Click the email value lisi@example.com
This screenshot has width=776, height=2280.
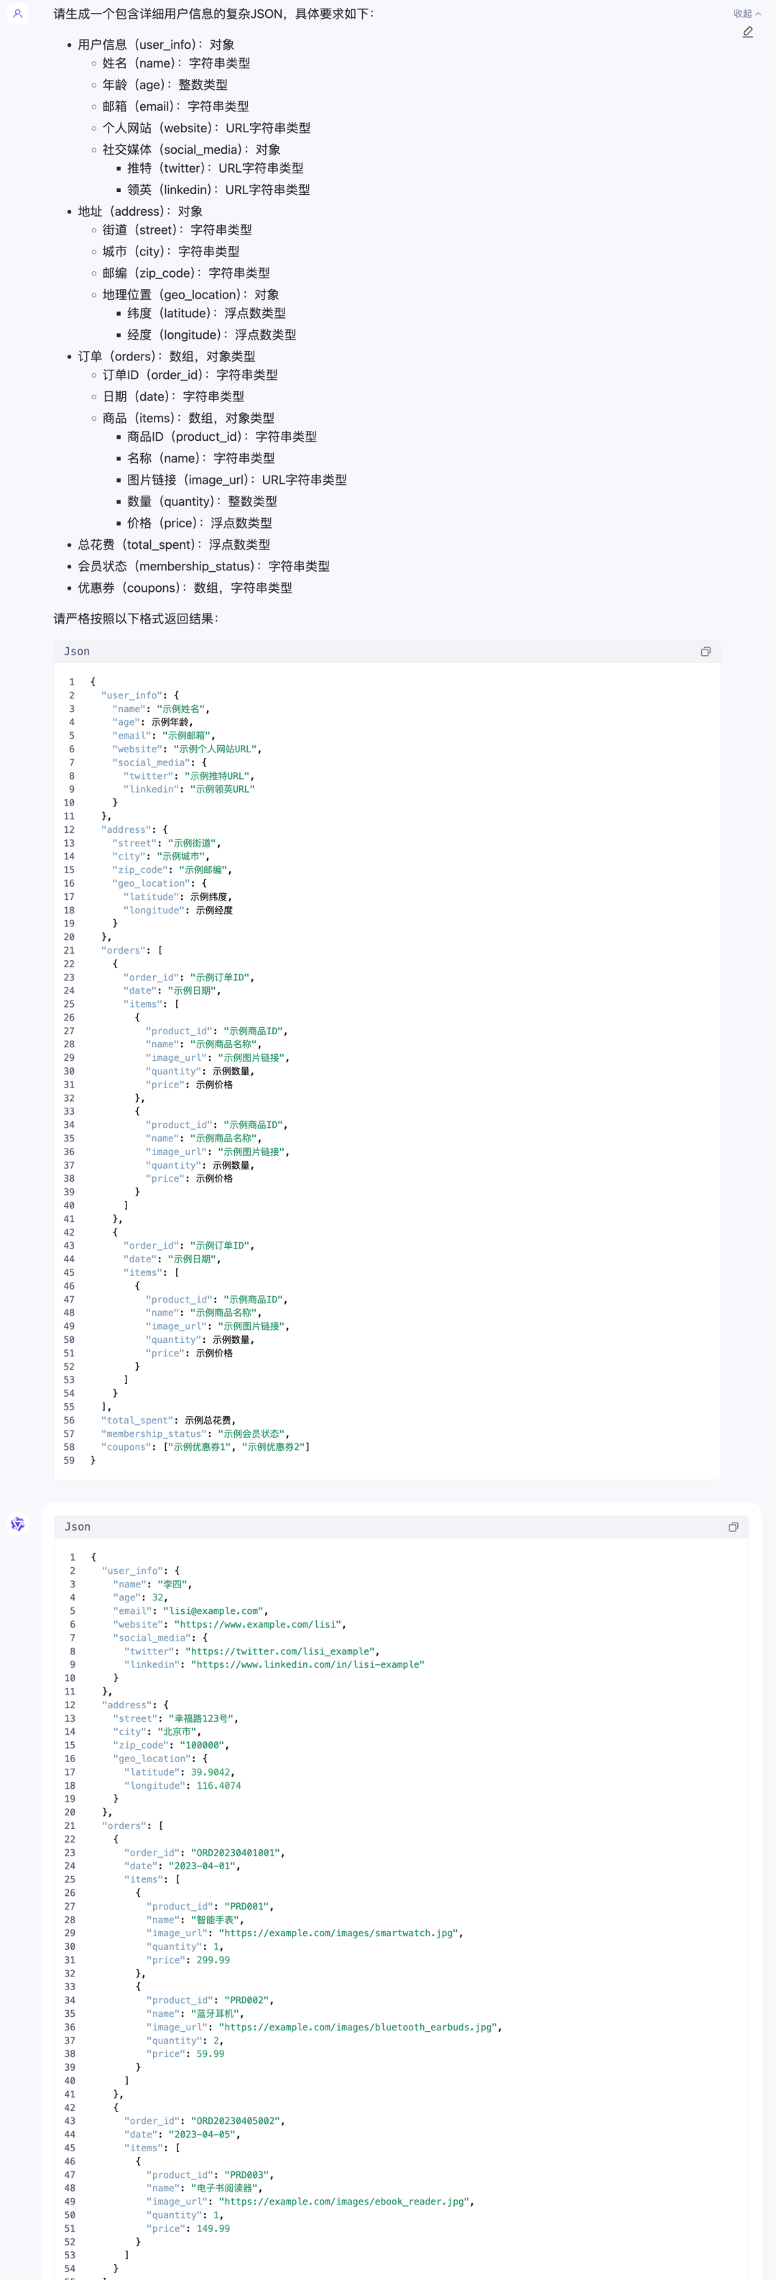(x=213, y=1611)
